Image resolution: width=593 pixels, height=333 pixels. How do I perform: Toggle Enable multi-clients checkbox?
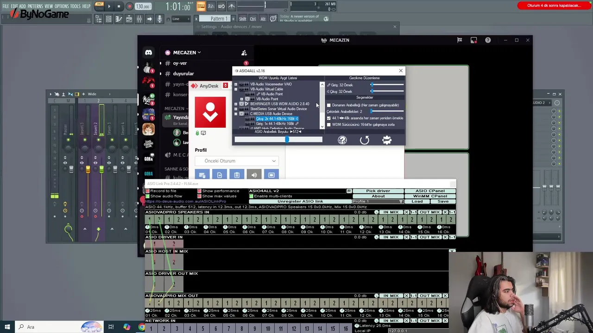coord(251,196)
